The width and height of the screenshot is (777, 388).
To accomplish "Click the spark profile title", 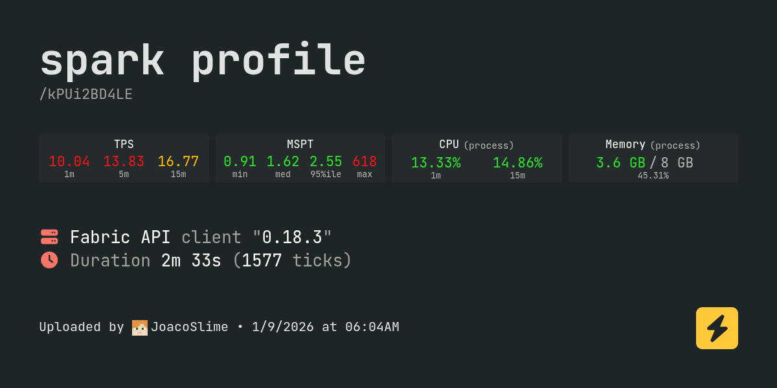I will [203, 61].
